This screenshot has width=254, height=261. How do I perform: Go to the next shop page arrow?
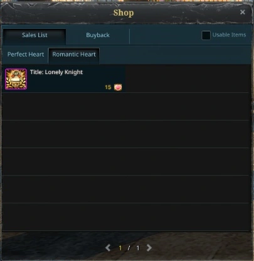point(149,248)
